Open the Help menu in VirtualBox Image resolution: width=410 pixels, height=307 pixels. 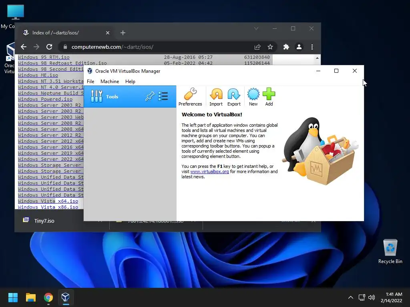click(130, 82)
